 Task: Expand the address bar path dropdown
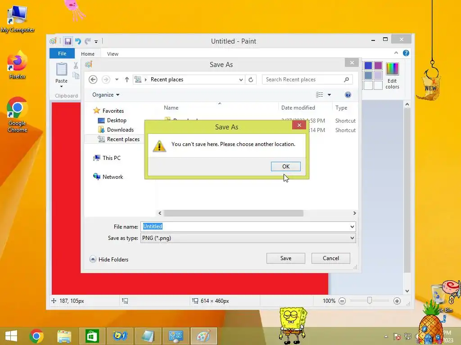pos(241,80)
